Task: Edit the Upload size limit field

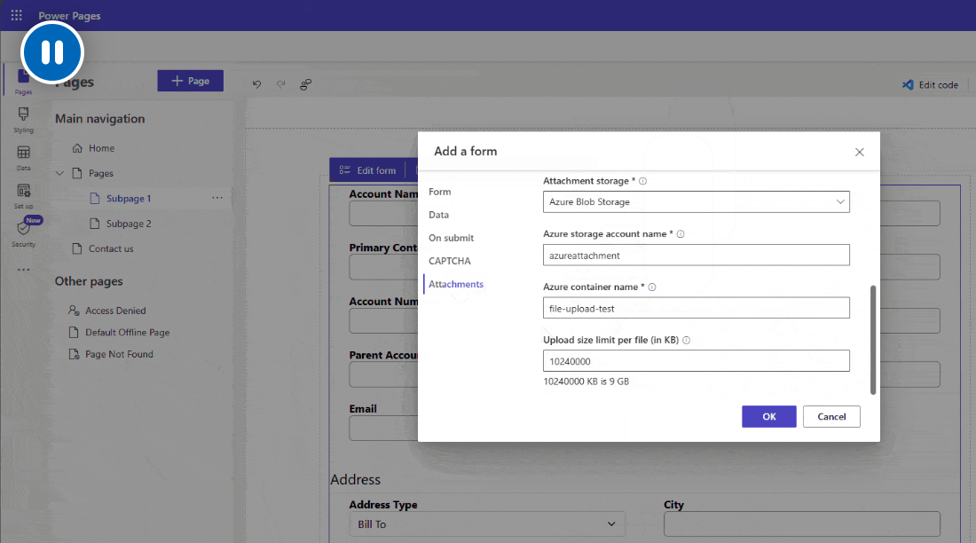Action: 696,360
